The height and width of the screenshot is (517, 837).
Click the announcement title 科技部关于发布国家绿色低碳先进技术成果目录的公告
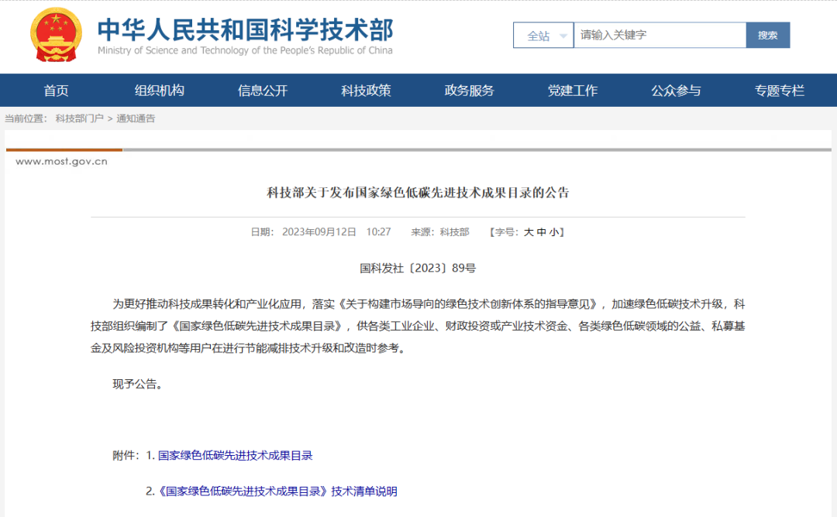(418, 193)
